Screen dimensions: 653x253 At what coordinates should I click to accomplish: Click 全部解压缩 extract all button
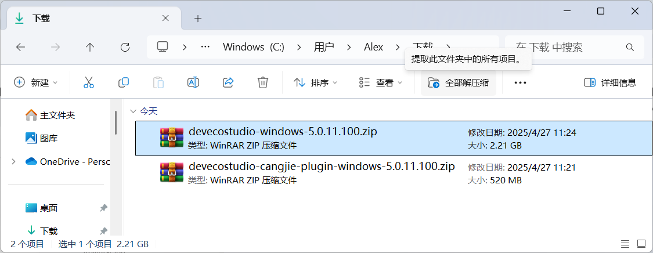click(458, 82)
